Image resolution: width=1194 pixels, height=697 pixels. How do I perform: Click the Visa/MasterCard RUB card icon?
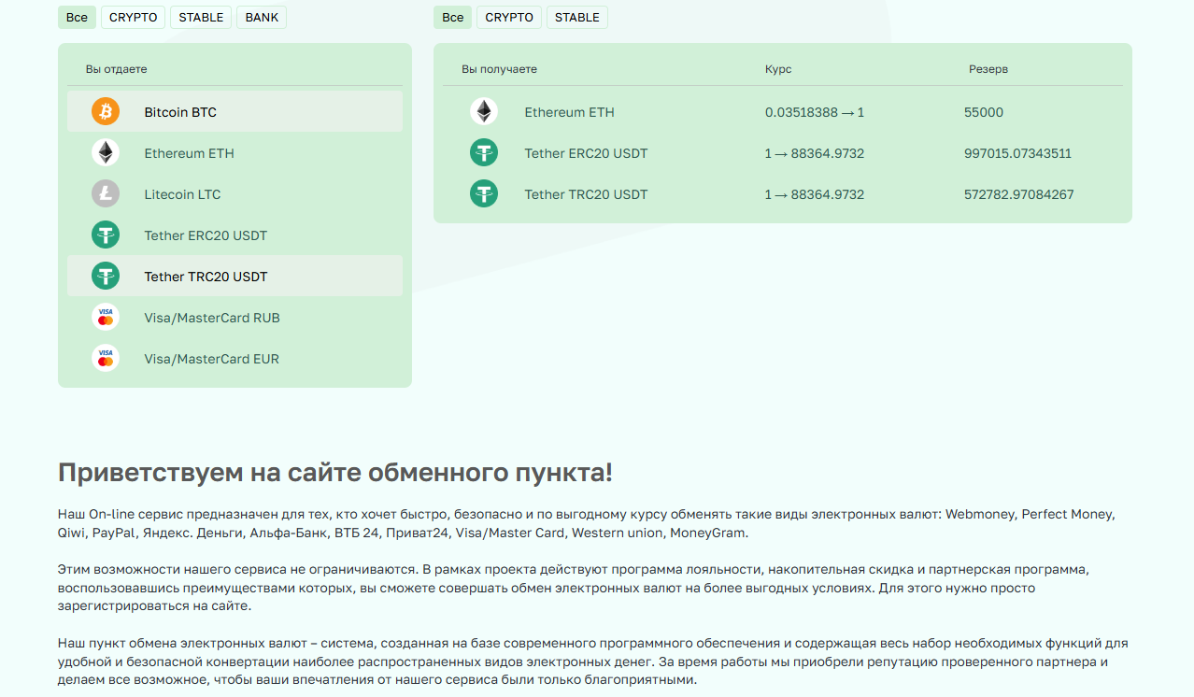coord(105,317)
